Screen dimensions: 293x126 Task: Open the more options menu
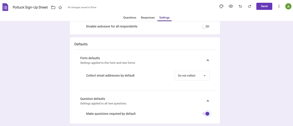coord(279,6)
